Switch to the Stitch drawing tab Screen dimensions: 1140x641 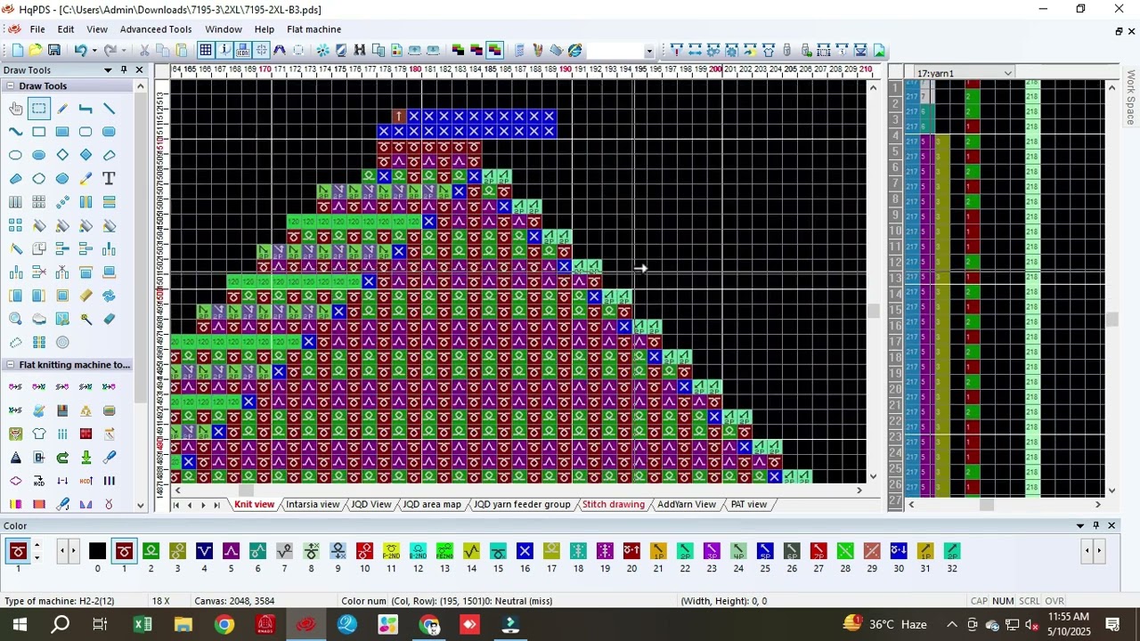click(614, 505)
